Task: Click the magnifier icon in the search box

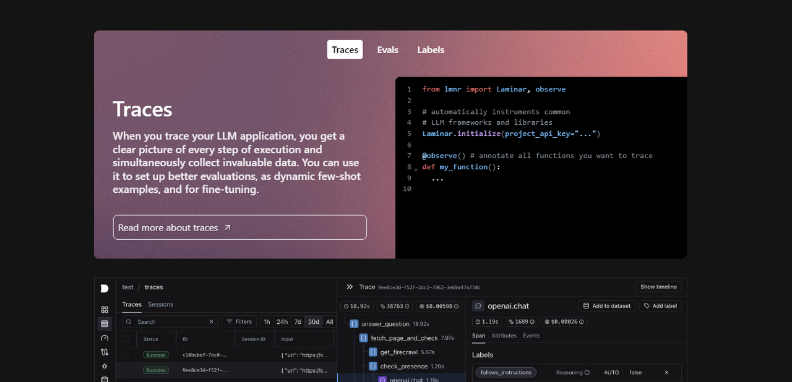Action: coord(129,322)
